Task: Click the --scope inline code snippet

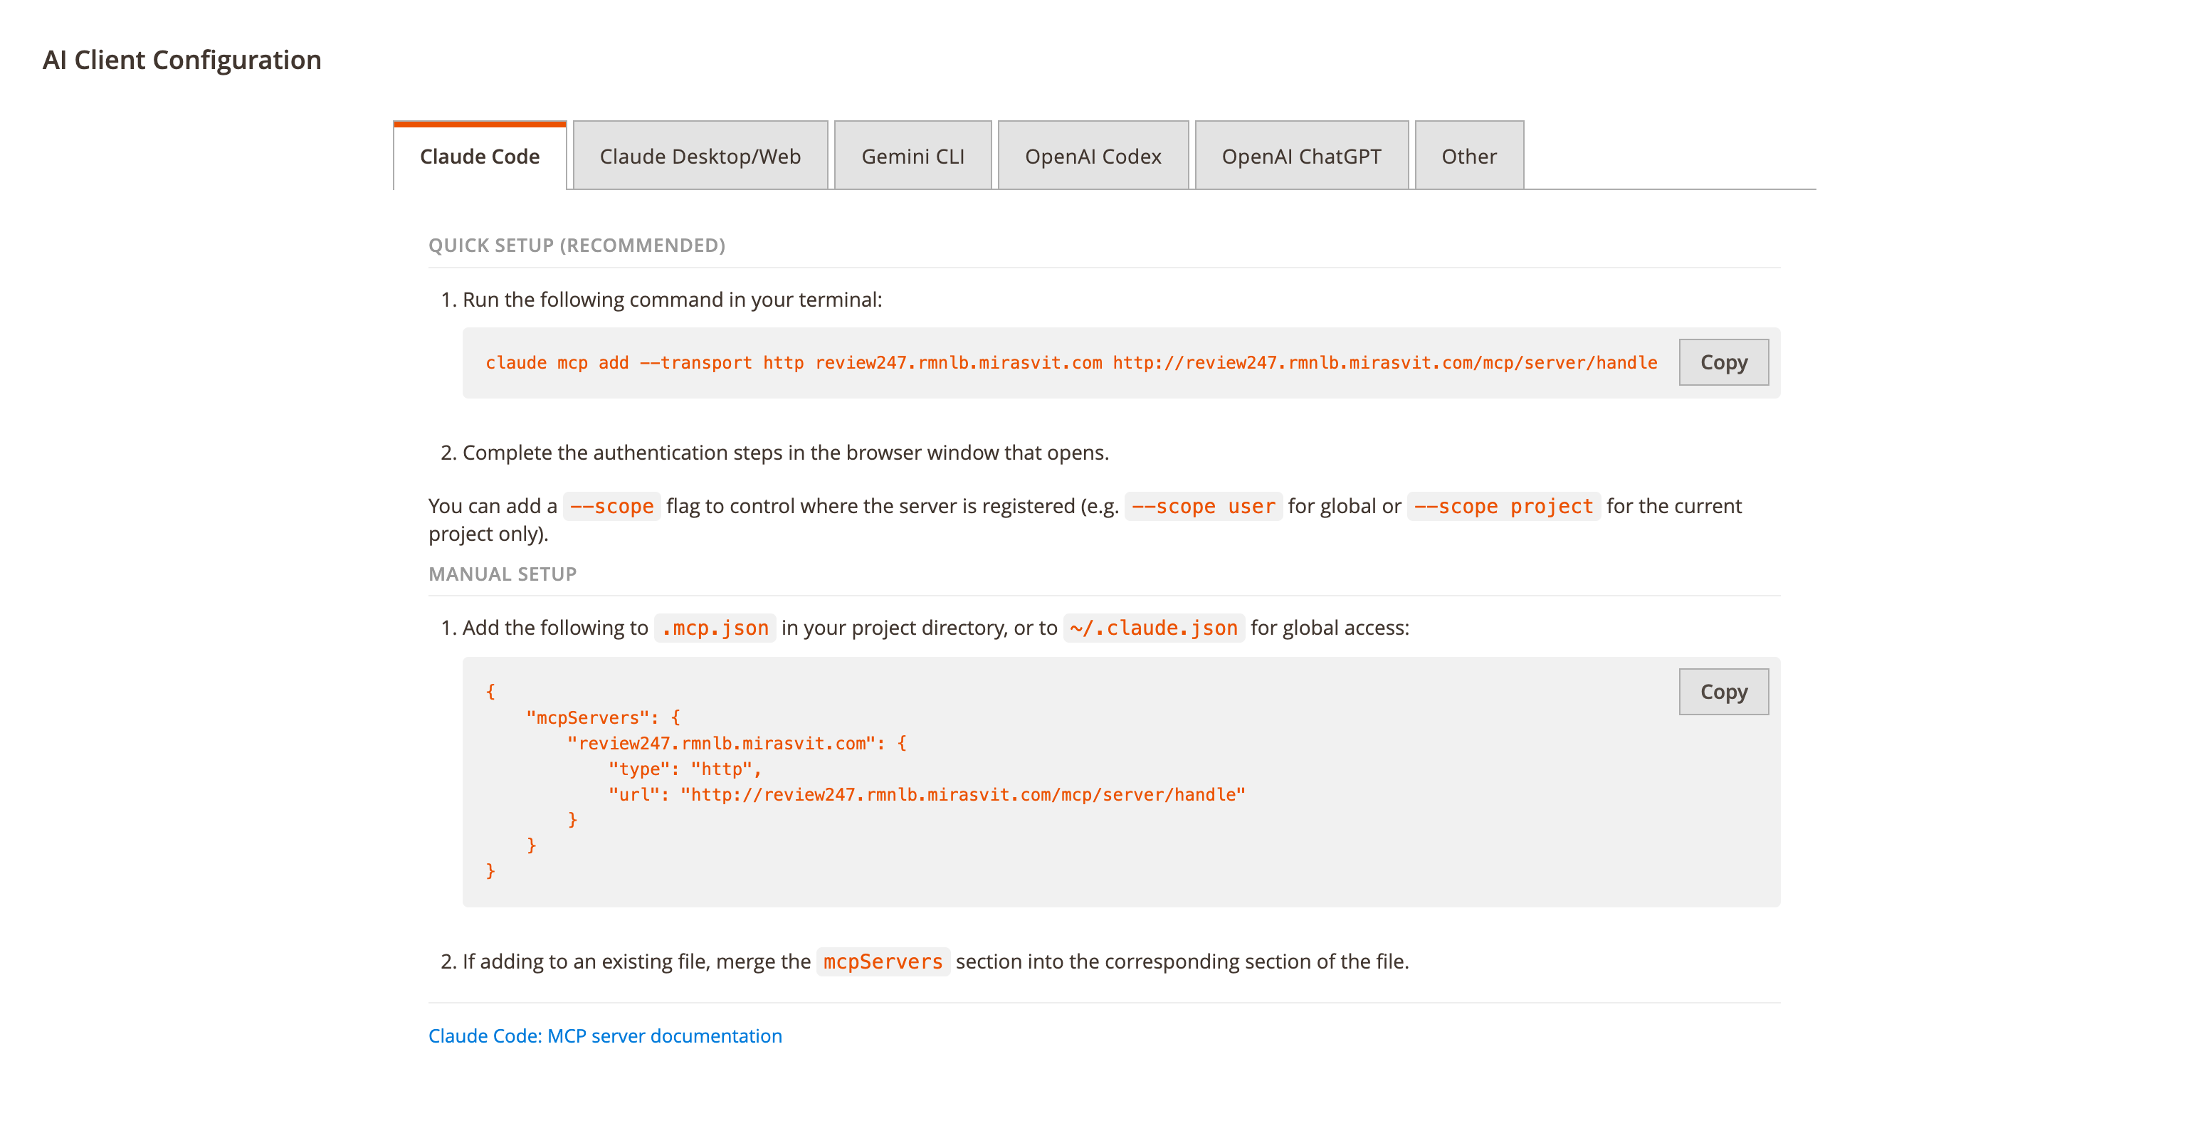Action: click(x=611, y=505)
